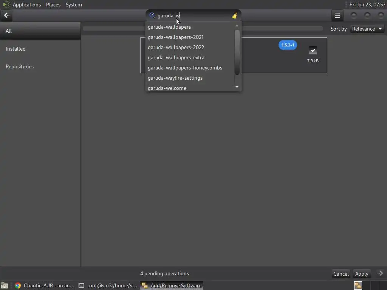Viewport: 387px width, 290px height.
Task: Clear search text with broom icon
Action: (x=234, y=15)
